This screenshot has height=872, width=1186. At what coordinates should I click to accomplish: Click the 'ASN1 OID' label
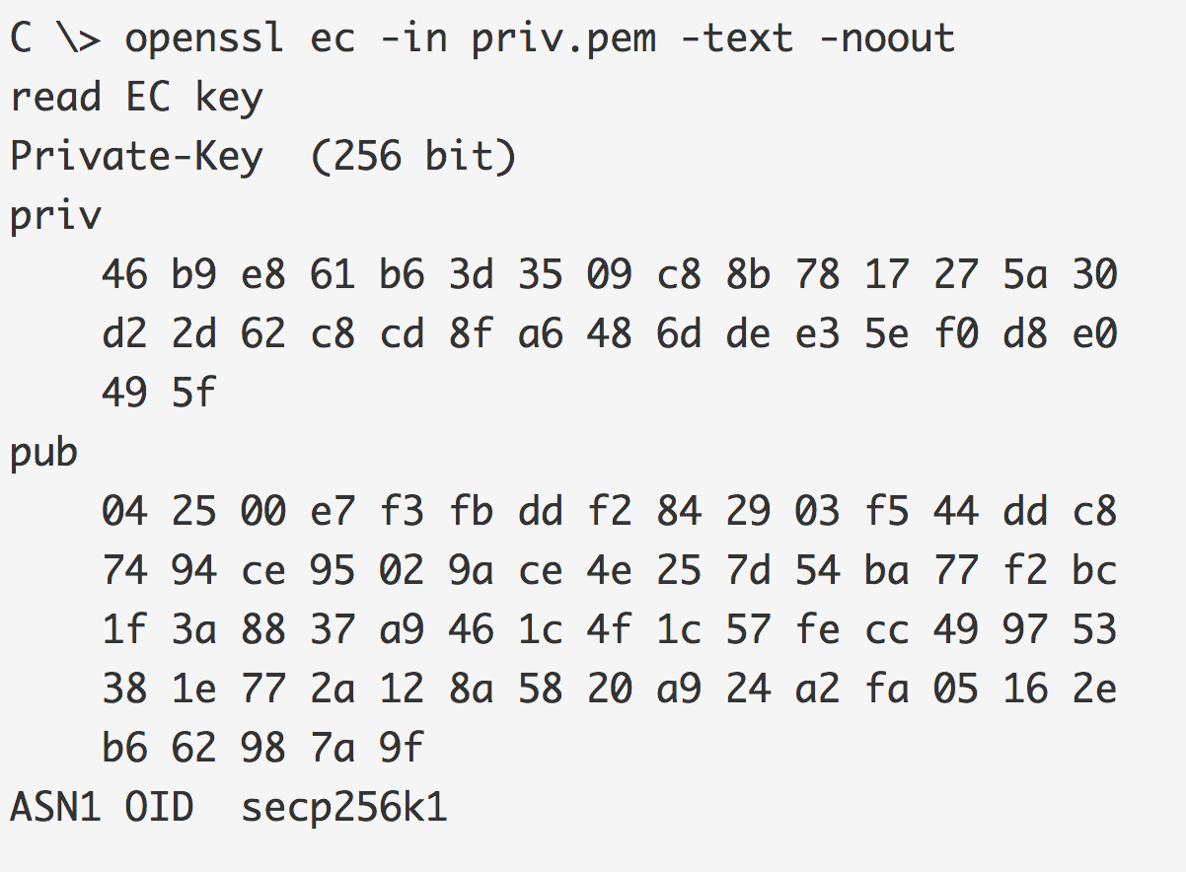[103, 807]
